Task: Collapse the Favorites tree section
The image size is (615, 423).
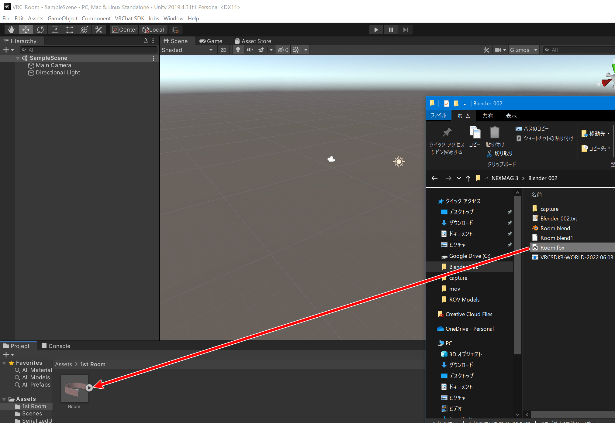Action: (x=4, y=363)
